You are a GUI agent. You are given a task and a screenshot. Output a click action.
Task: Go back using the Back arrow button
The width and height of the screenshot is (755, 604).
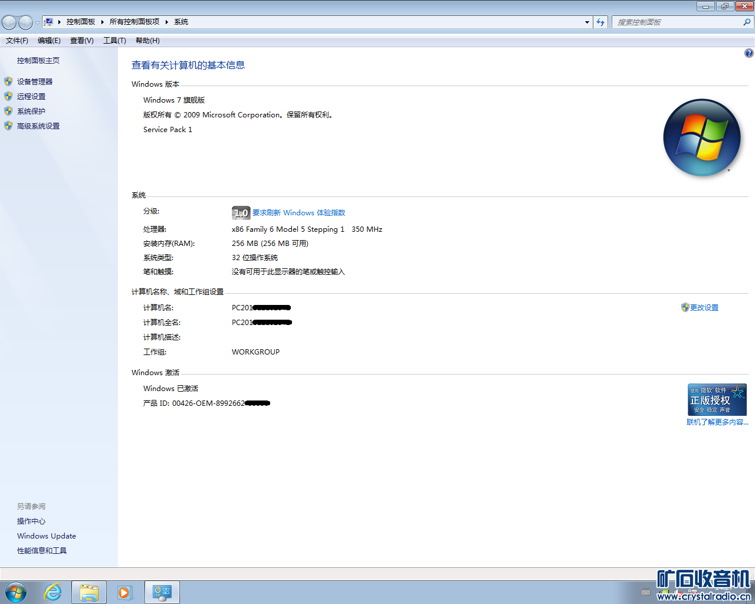[x=9, y=22]
